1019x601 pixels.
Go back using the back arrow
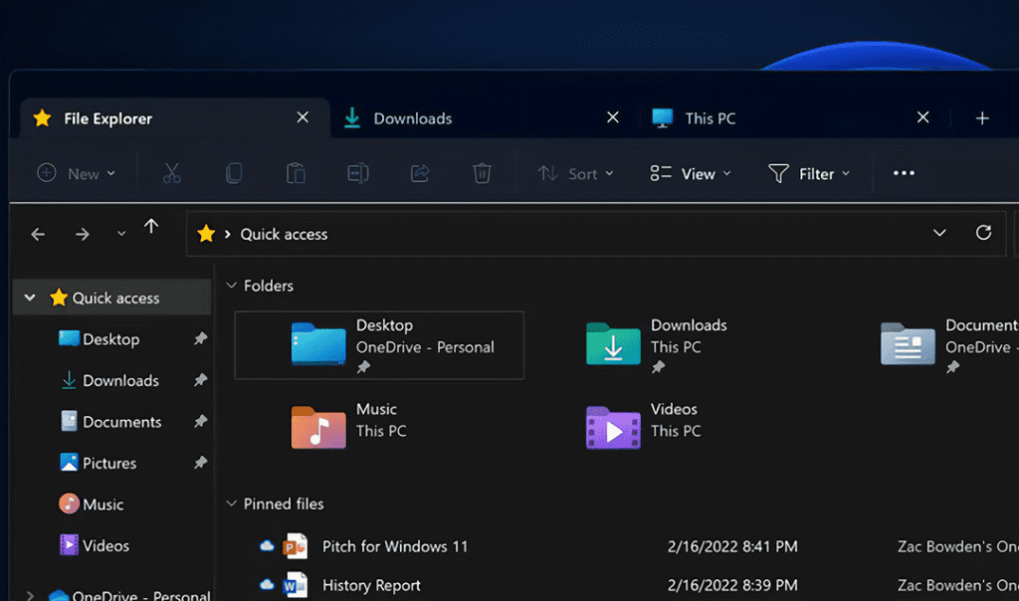pyautogui.click(x=38, y=234)
